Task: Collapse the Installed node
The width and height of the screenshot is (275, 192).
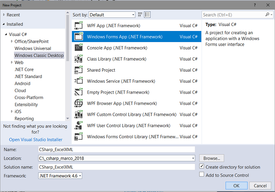Action: [4, 24]
